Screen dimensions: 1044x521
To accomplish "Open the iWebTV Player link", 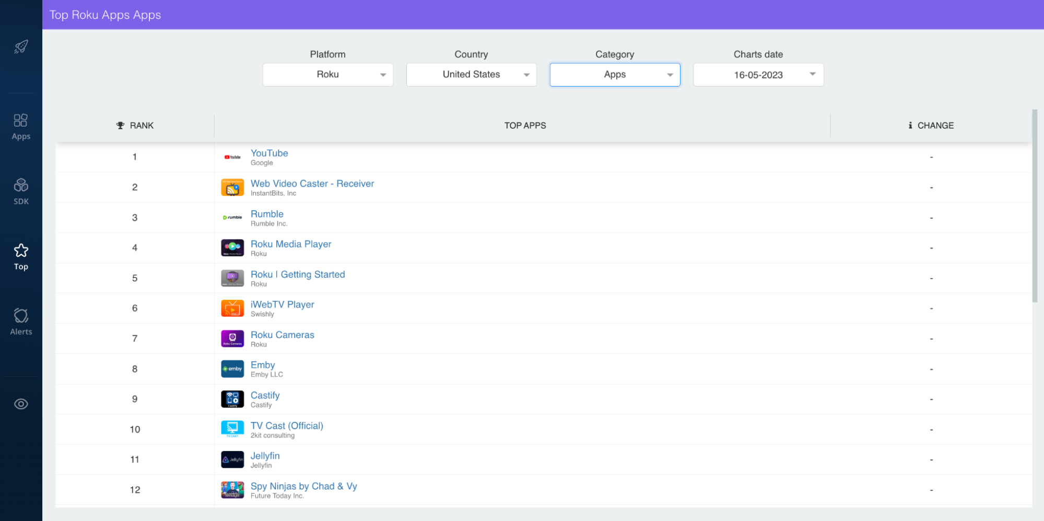I will pyautogui.click(x=283, y=305).
